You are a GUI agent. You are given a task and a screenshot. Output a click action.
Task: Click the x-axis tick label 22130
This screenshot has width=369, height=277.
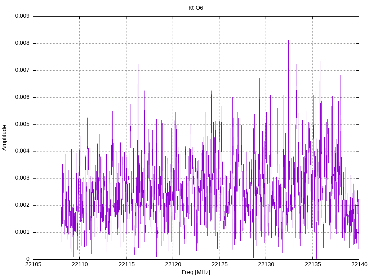tap(266, 264)
